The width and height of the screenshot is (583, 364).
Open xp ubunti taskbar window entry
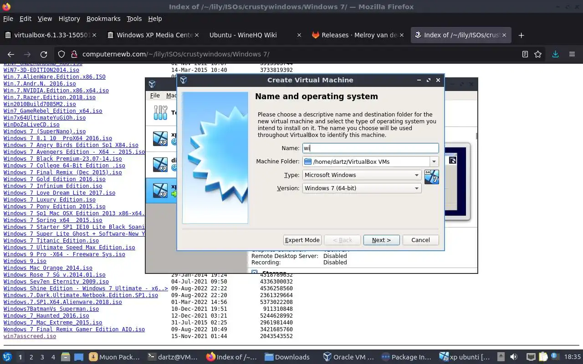pyautogui.click(x=465, y=357)
